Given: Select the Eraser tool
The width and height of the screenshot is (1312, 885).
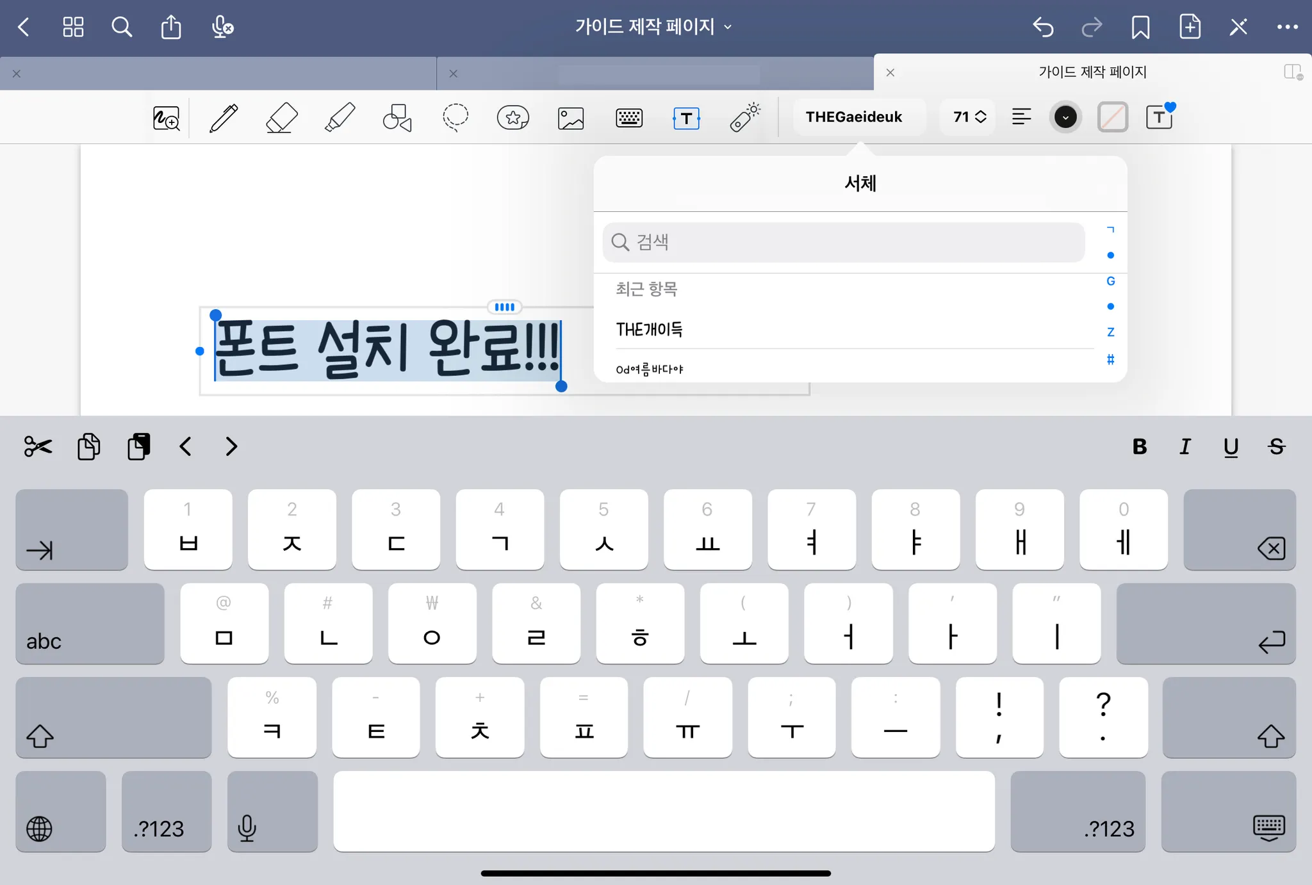Looking at the screenshot, I should pyautogui.click(x=281, y=118).
